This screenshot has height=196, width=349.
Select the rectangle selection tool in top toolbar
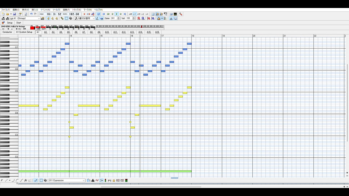click(66, 19)
